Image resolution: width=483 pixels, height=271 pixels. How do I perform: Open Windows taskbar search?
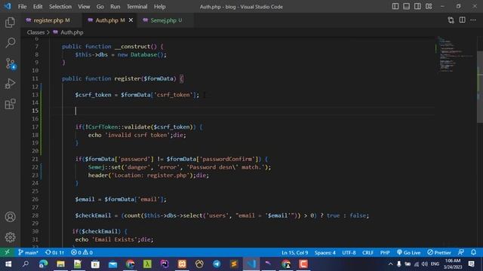(26, 264)
